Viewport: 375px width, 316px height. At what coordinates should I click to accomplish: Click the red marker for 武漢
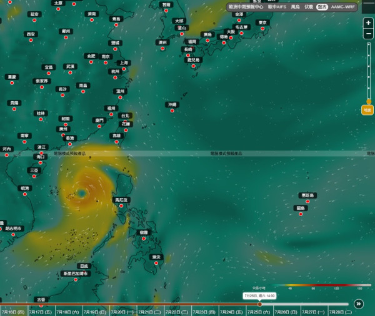pos(70,72)
